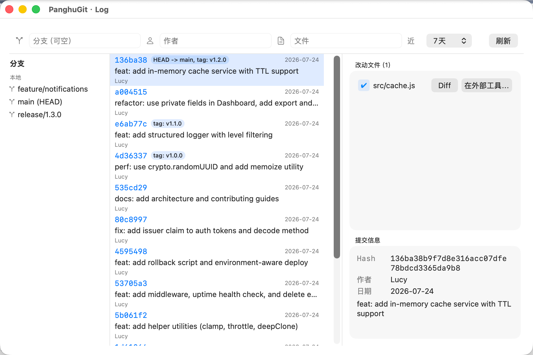Click the tag: v1.1.0 badge
This screenshot has height=355, width=533.
[167, 124]
